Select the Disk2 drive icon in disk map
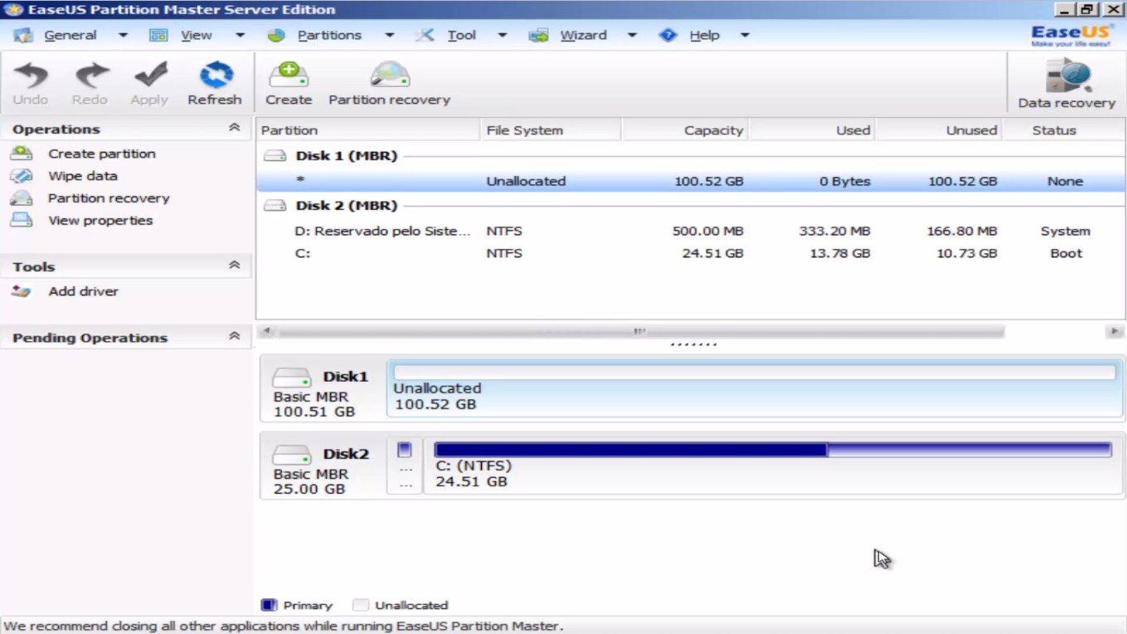Screen dimensions: 1127x634 (291, 455)
